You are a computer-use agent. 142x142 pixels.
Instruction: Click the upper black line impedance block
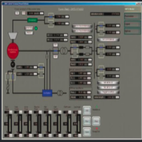click(x=81, y=47)
